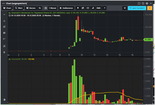Open the Kerzen chart type dropdown
Viewport: 155px width, 105px height.
pyautogui.click(x=31, y=8)
